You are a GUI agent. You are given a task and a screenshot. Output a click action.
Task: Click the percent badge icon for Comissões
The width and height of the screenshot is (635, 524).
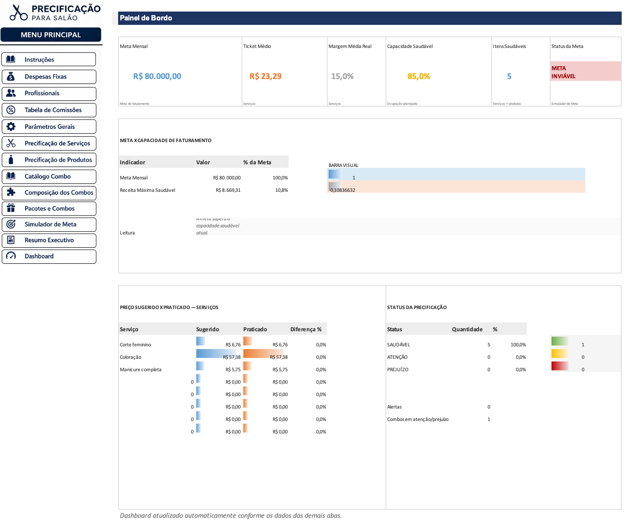[11, 110]
